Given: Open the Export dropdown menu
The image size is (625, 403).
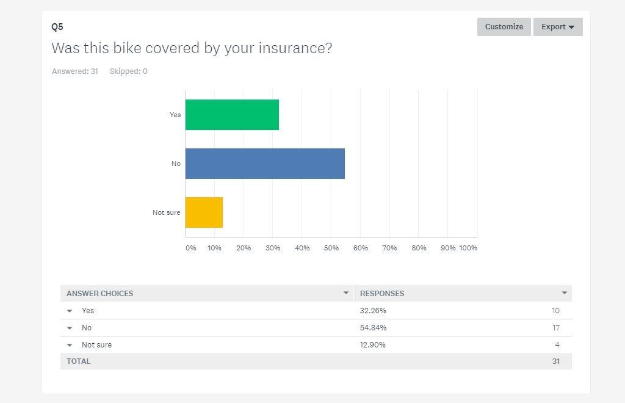Looking at the screenshot, I should click(x=557, y=27).
